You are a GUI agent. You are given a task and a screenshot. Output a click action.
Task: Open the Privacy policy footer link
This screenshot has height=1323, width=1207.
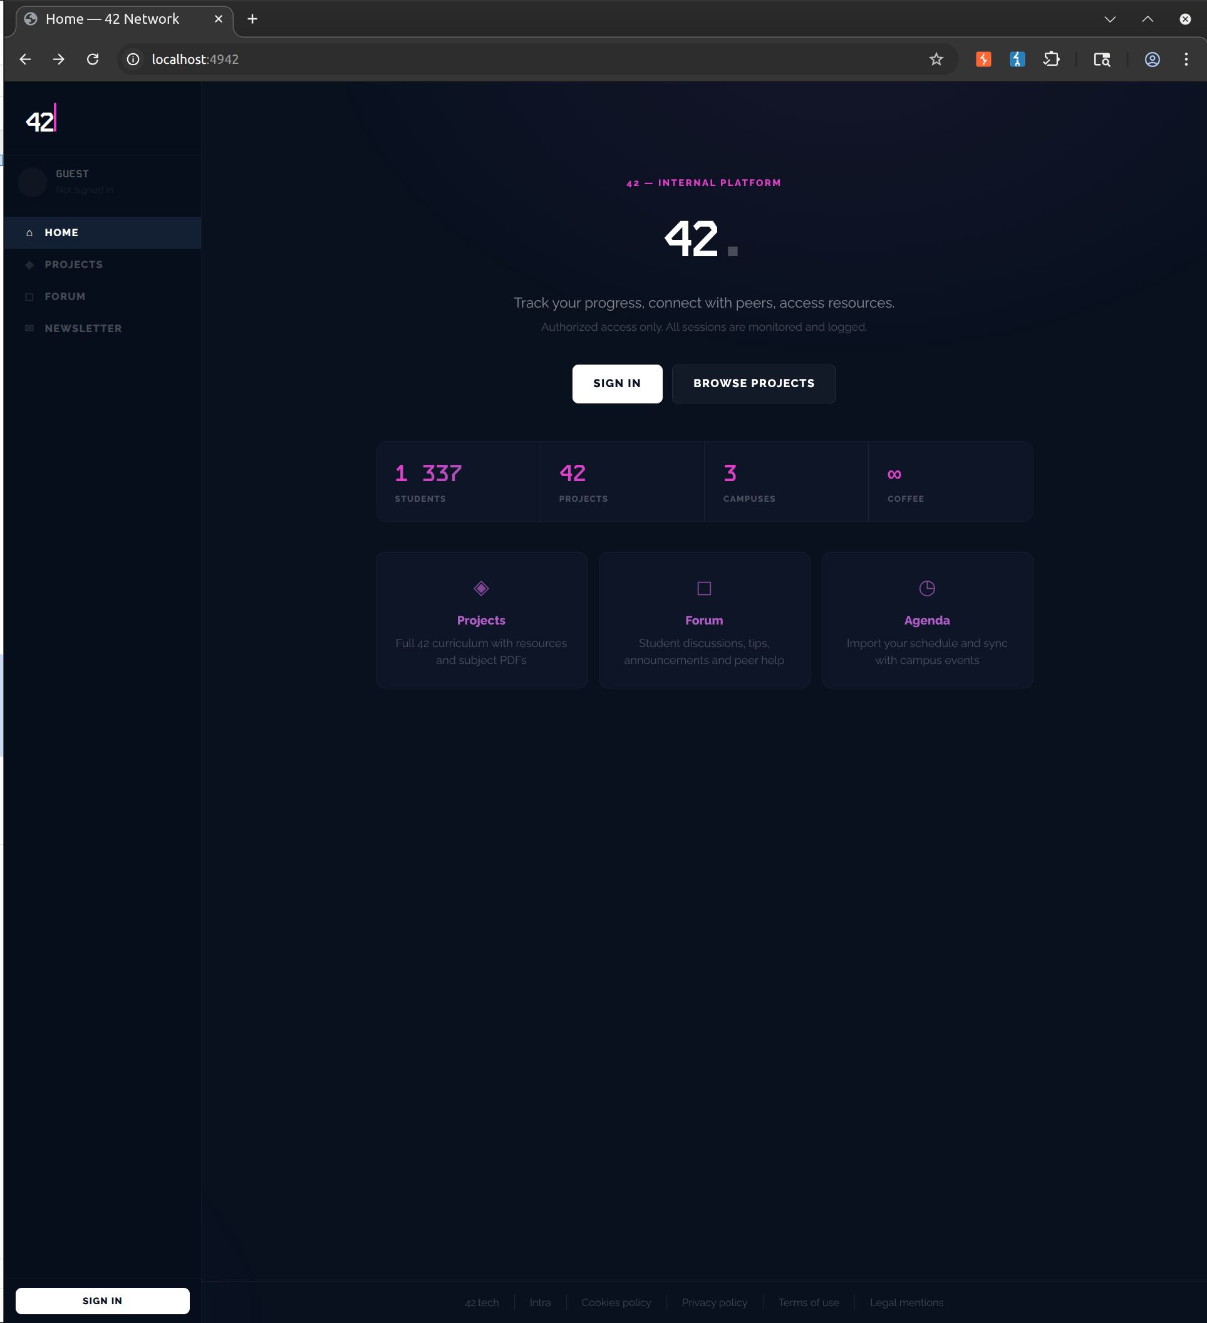tap(714, 1303)
